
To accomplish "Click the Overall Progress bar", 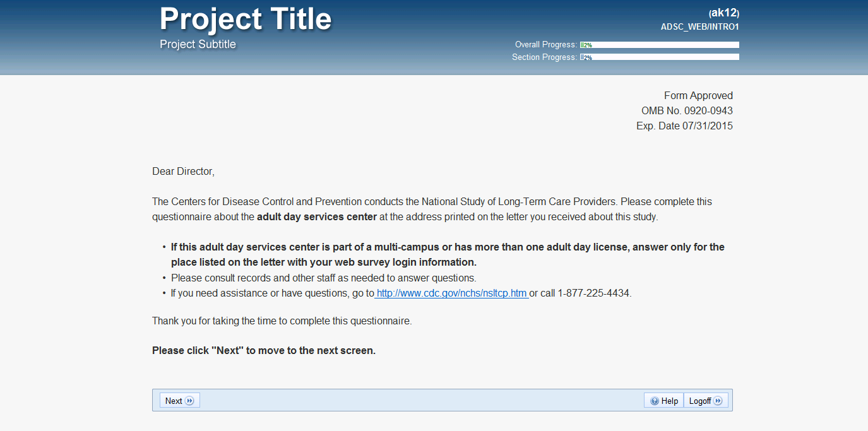I will coord(659,45).
